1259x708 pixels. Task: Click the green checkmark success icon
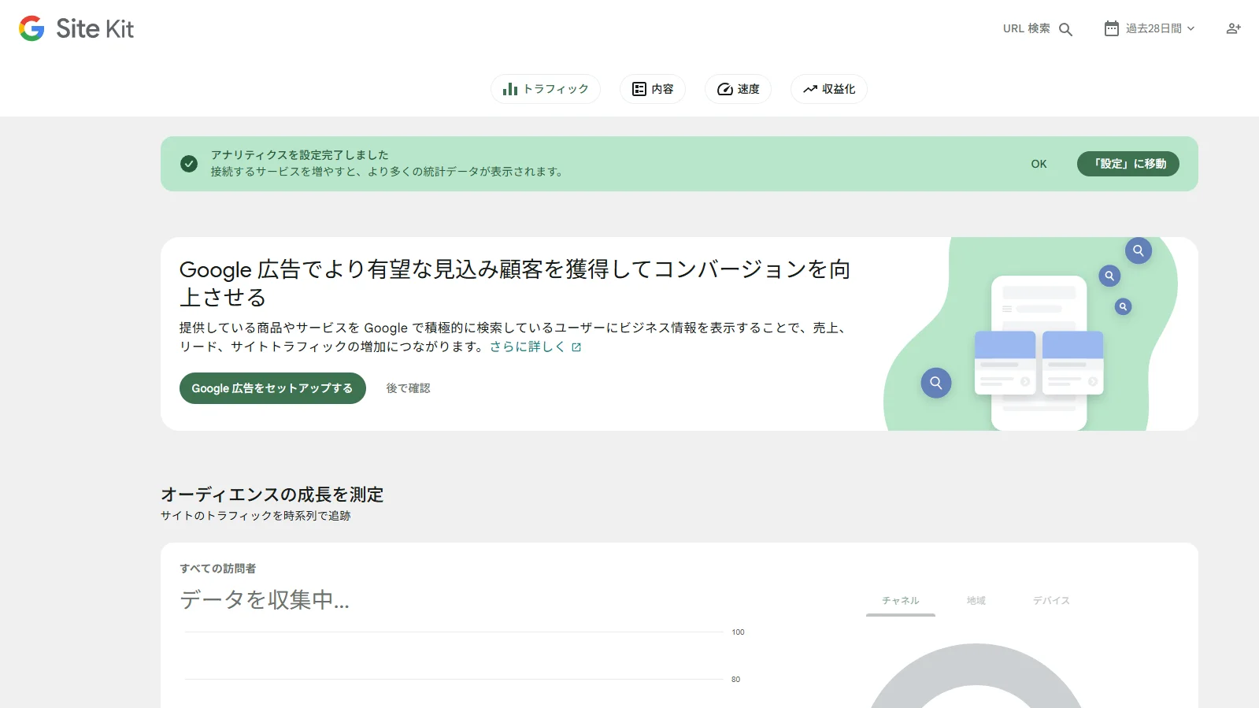[189, 164]
